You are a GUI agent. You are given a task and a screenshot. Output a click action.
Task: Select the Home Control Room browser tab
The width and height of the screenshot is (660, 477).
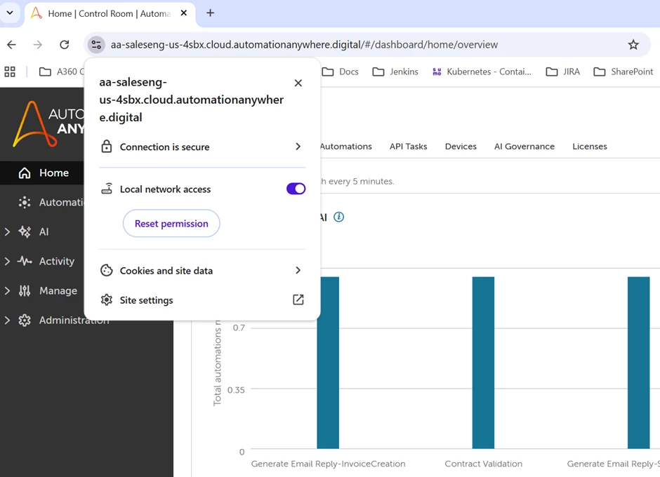tap(110, 13)
